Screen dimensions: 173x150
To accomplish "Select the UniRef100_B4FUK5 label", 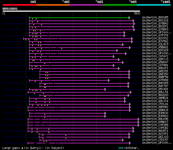I will (x=155, y=83).
